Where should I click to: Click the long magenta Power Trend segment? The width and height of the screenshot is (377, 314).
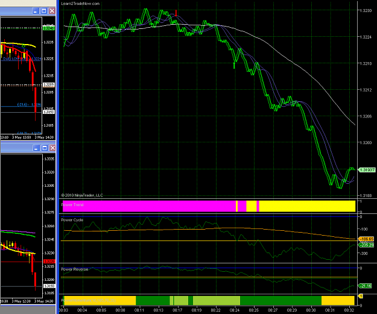149,206
